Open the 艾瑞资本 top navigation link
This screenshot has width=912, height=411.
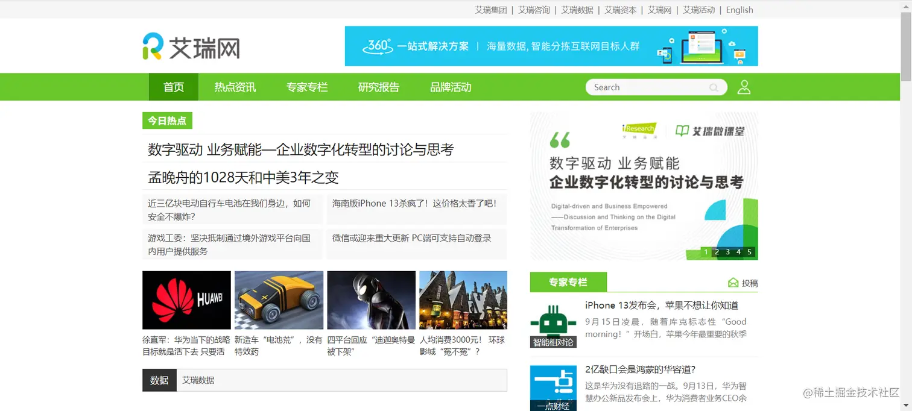(x=620, y=10)
